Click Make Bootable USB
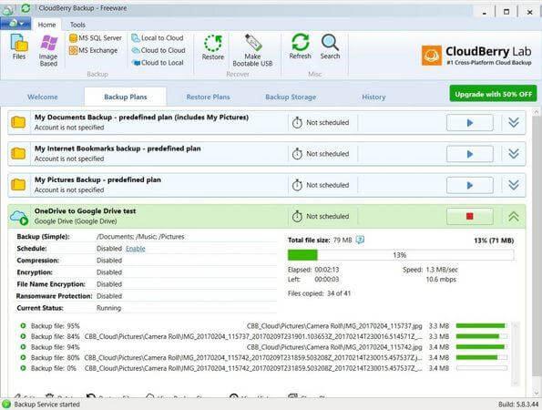Image resolution: width=542 pixels, height=410 pixels. pyautogui.click(x=252, y=50)
